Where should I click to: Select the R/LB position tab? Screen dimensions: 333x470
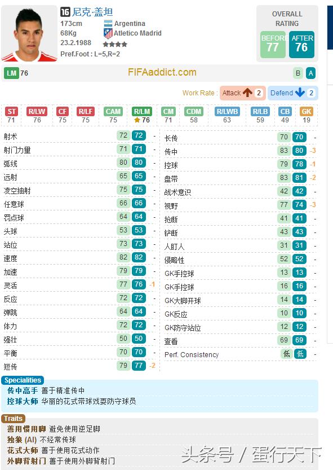click(260, 112)
